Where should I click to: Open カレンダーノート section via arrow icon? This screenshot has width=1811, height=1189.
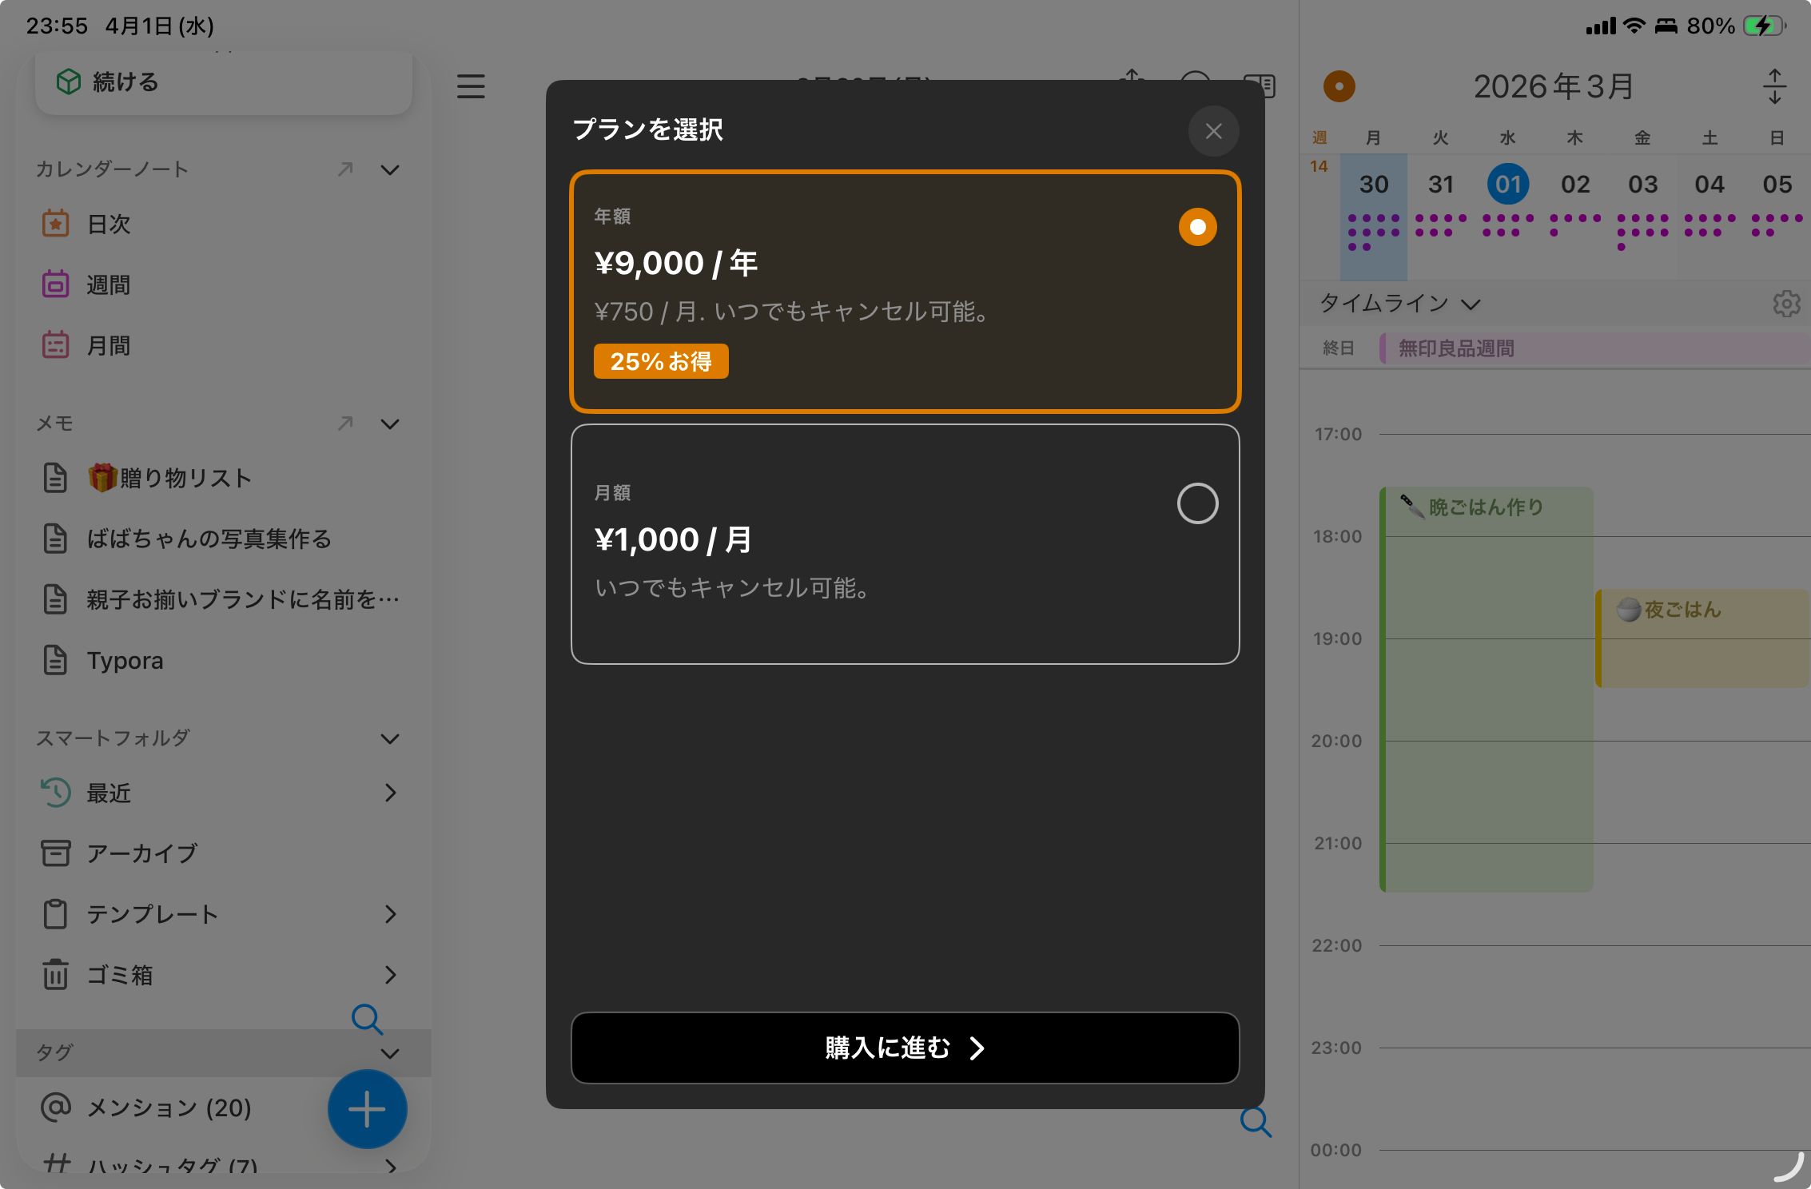[x=345, y=169]
